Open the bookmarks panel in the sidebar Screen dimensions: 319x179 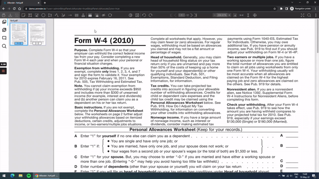[4, 30]
